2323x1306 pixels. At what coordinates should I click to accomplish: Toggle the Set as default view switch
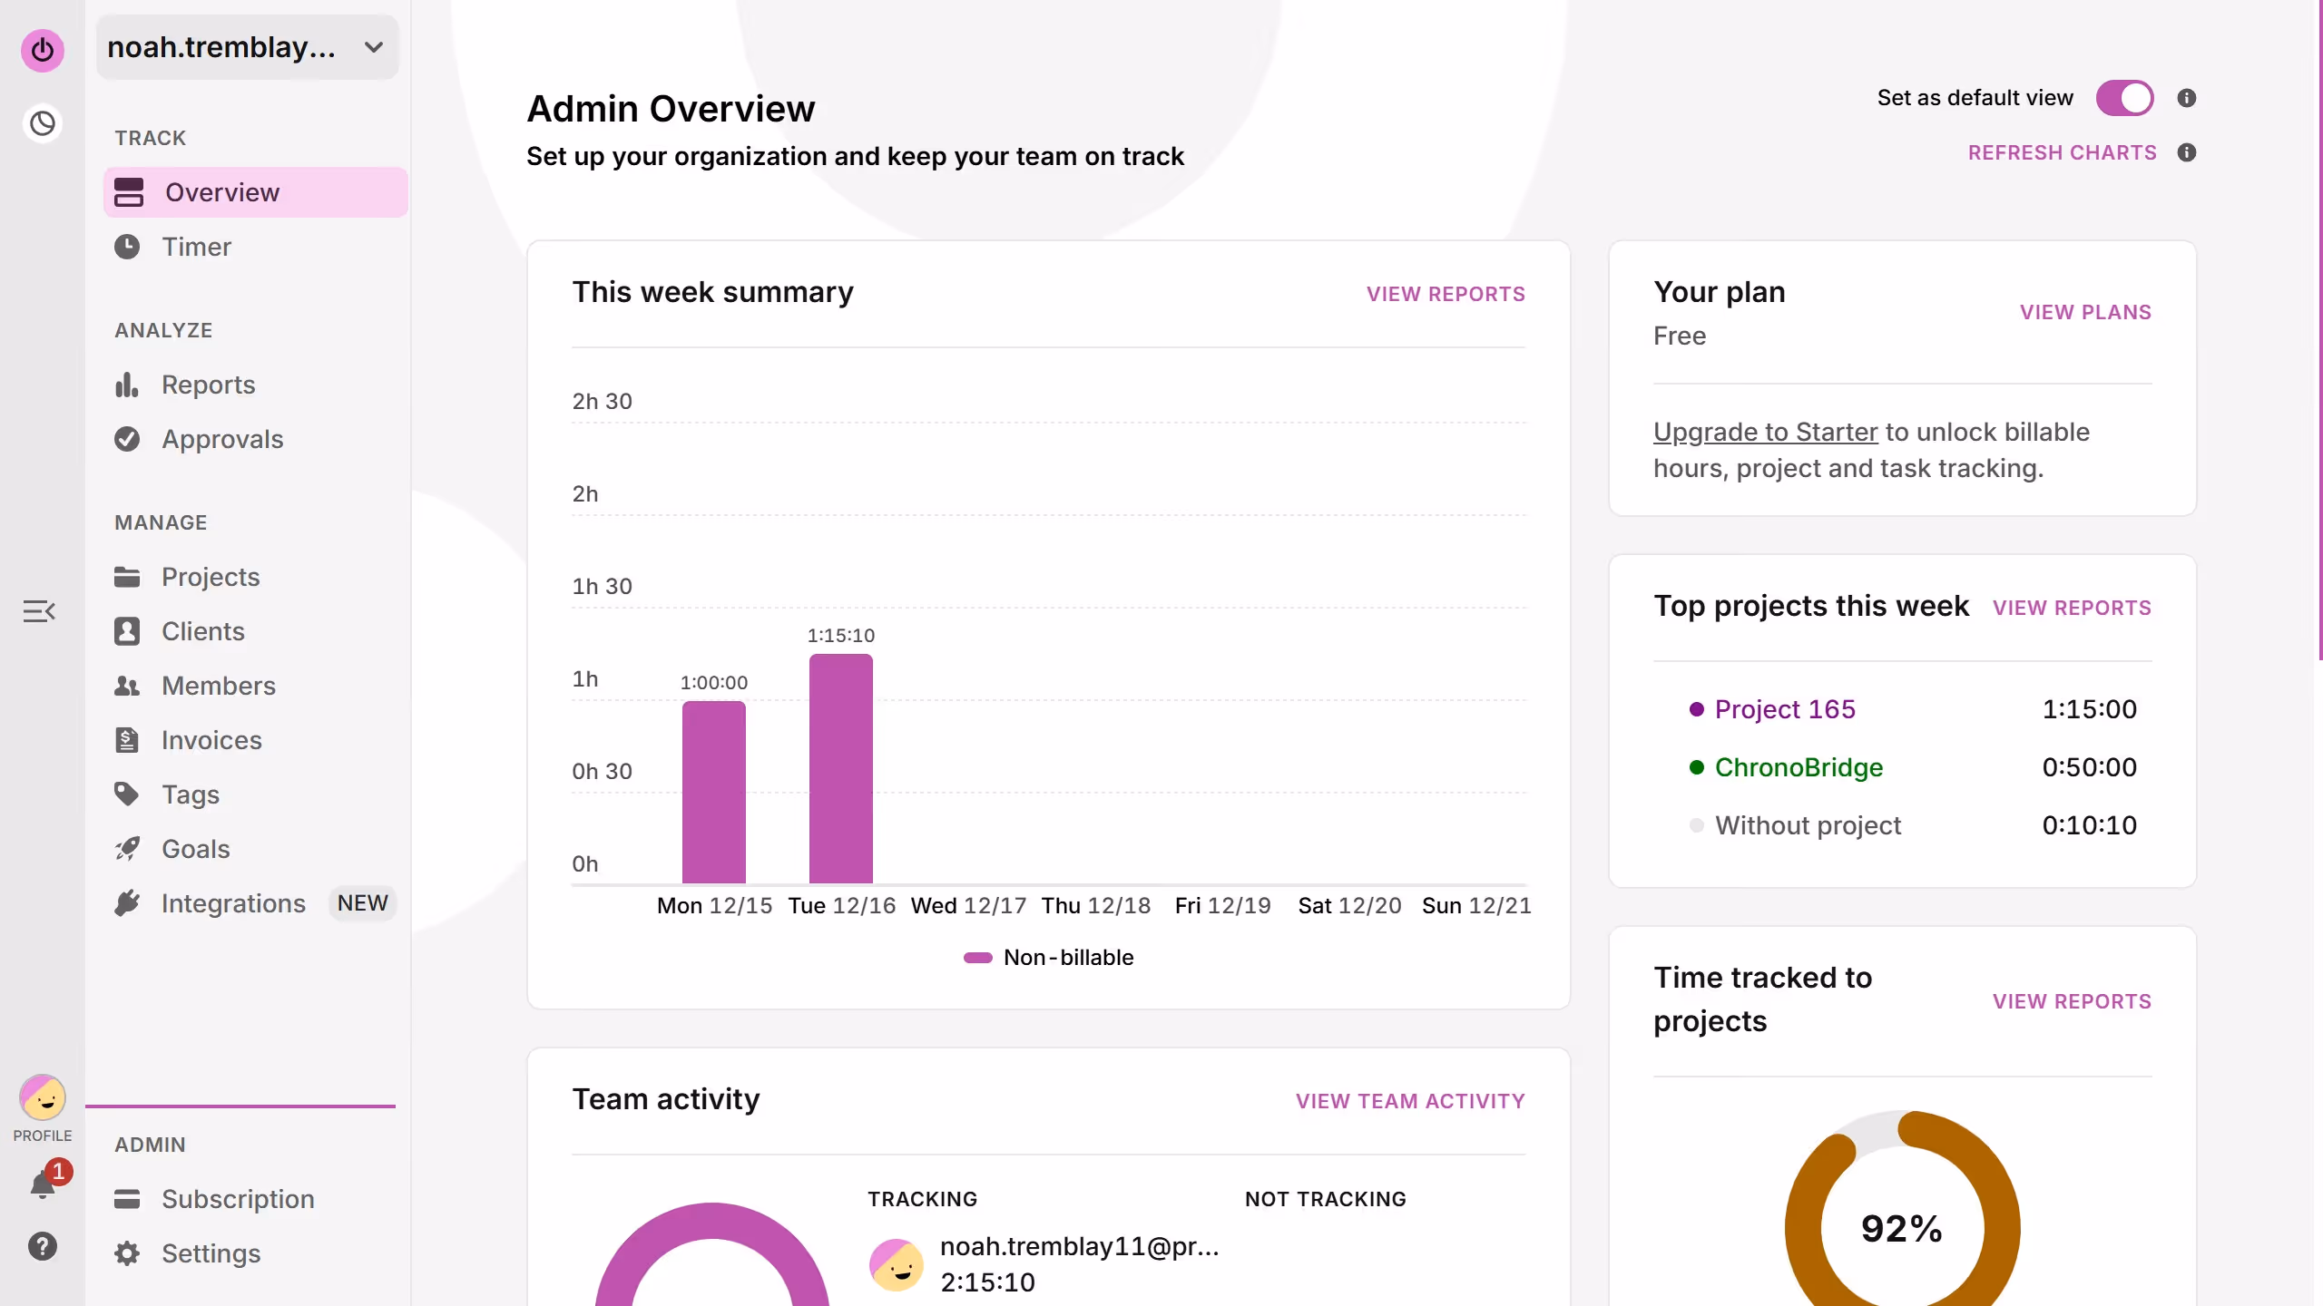point(2125,98)
